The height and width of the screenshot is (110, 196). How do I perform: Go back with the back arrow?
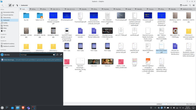tap(2, 5)
